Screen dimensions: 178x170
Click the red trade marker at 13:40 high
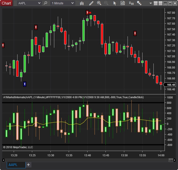87,12
